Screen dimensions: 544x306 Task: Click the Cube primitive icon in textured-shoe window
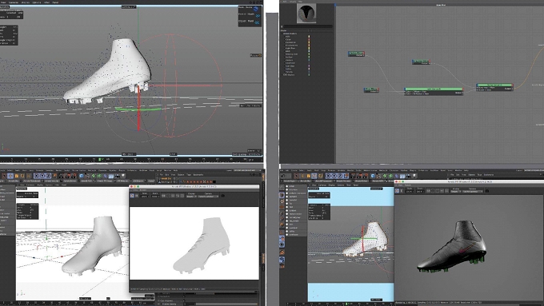pos(373,176)
